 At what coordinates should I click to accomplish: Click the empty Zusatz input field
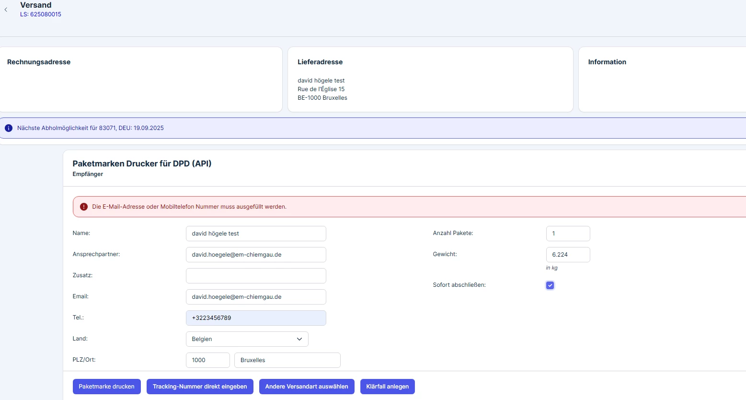click(256, 276)
